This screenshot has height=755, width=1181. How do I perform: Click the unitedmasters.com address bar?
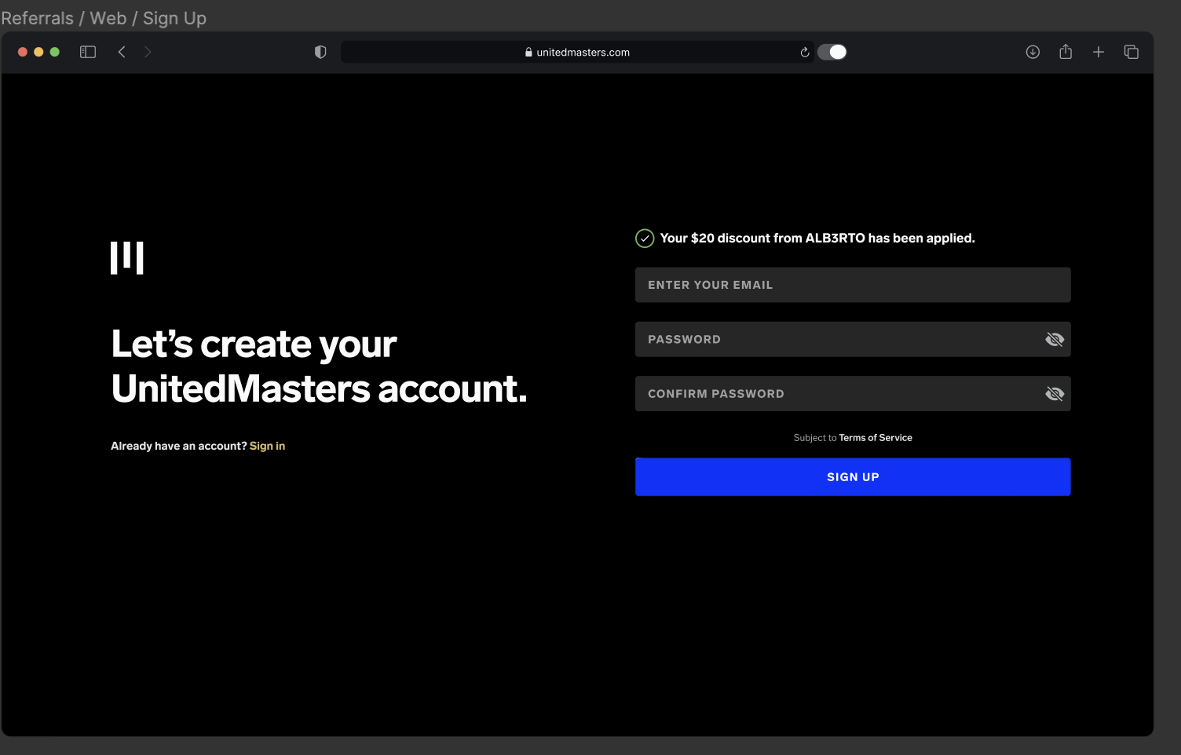click(578, 52)
